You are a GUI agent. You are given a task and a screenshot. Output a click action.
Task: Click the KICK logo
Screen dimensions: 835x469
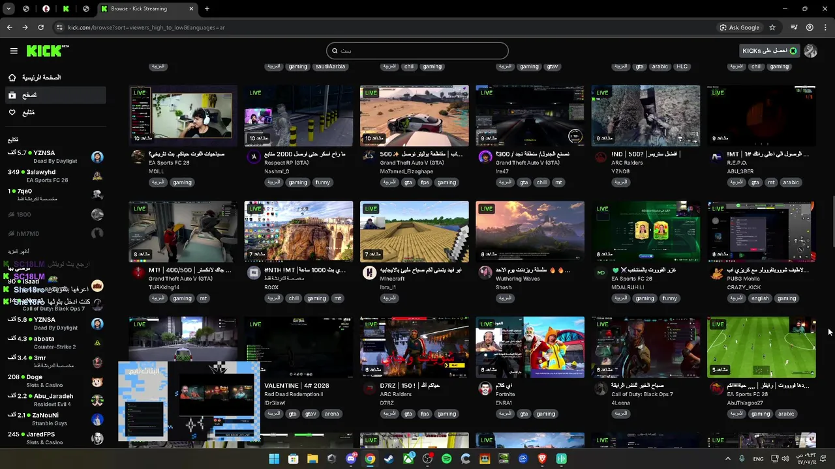tap(48, 51)
